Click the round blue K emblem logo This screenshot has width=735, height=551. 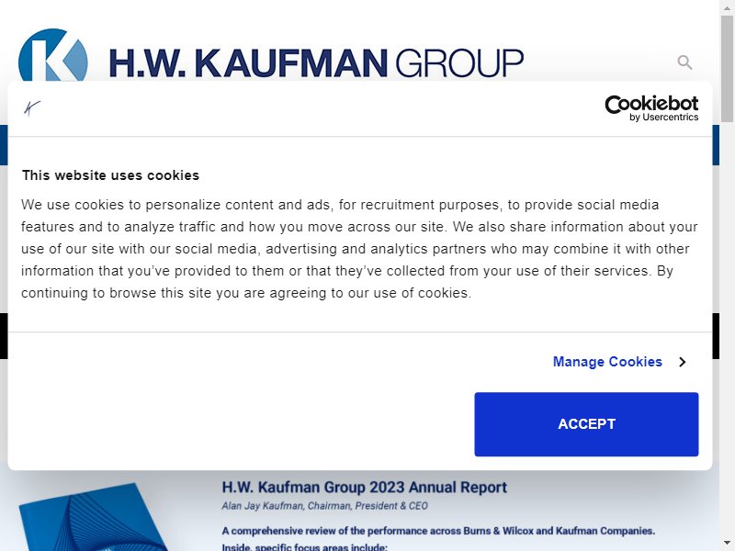click(53, 55)
